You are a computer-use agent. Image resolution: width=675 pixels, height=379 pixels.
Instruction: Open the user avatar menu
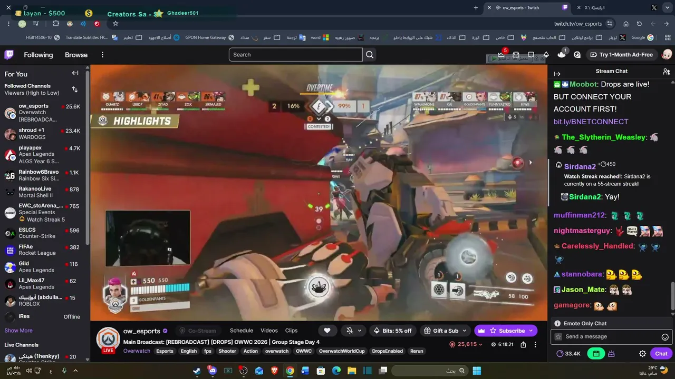[x=667, y=55]
